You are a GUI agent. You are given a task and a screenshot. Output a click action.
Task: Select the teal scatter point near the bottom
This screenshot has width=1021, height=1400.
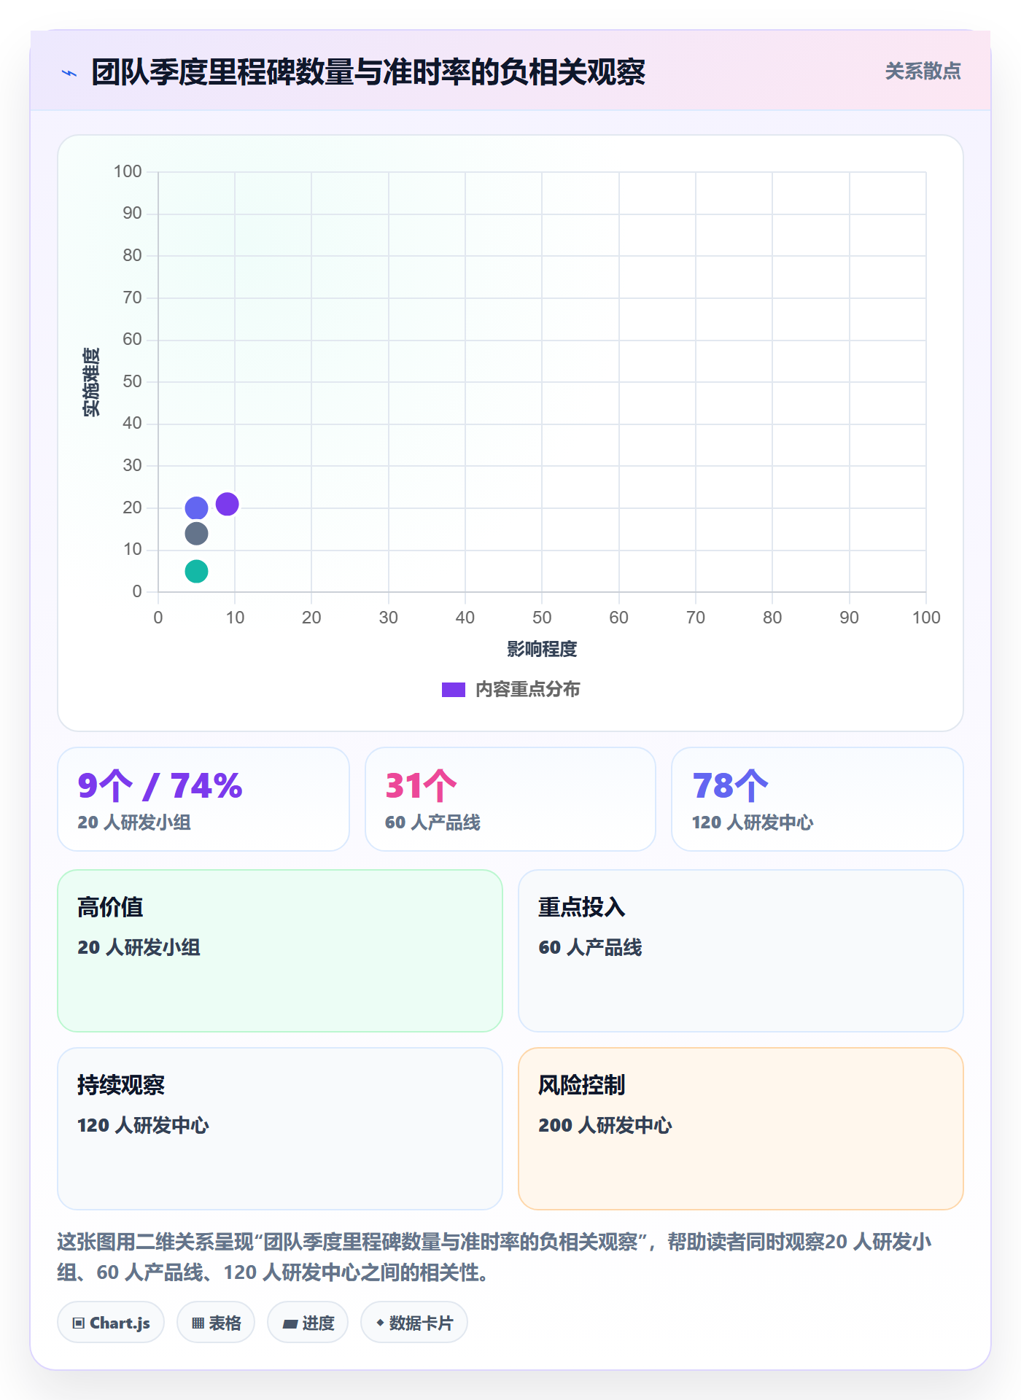click(196, 571)
